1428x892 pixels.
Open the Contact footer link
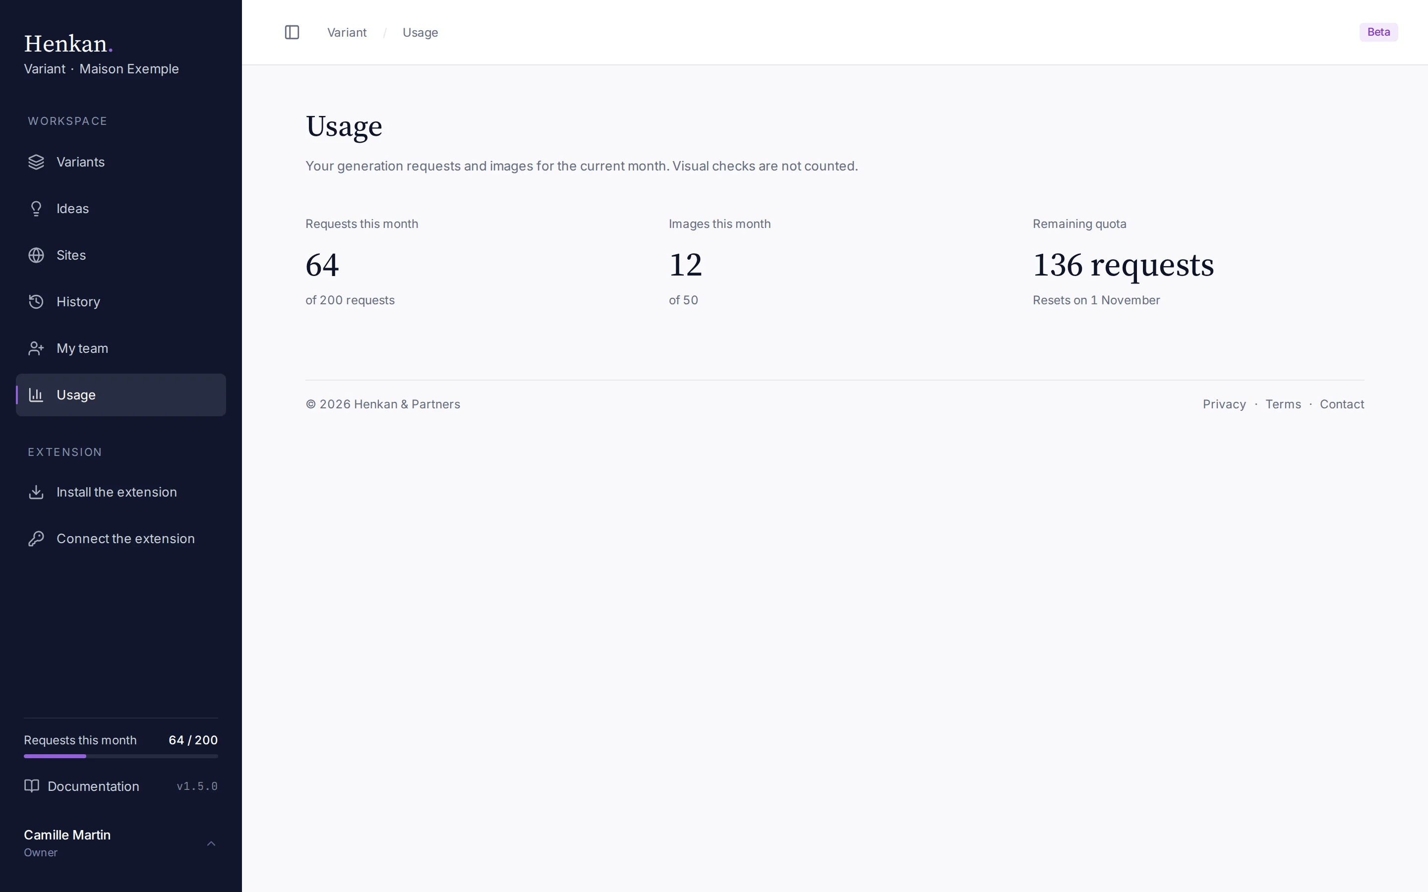click(1342, 404)
